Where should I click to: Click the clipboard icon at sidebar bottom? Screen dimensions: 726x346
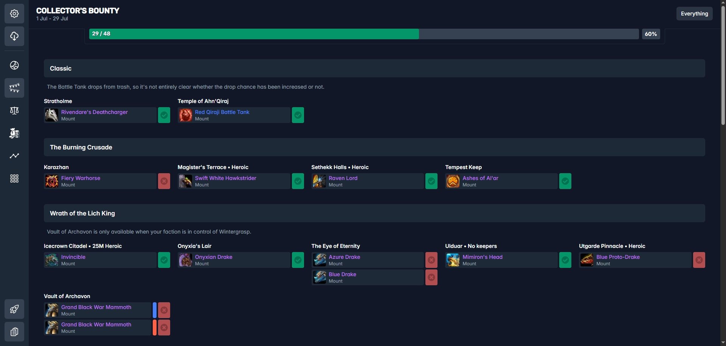coord(14,332)
